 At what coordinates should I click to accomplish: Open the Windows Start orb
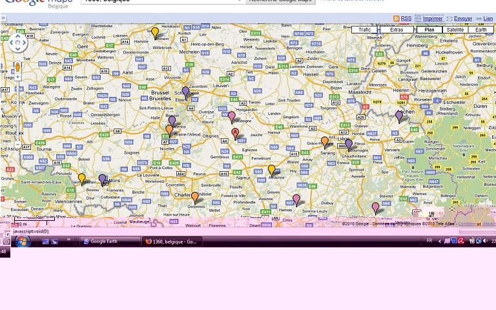coord(23,242)
